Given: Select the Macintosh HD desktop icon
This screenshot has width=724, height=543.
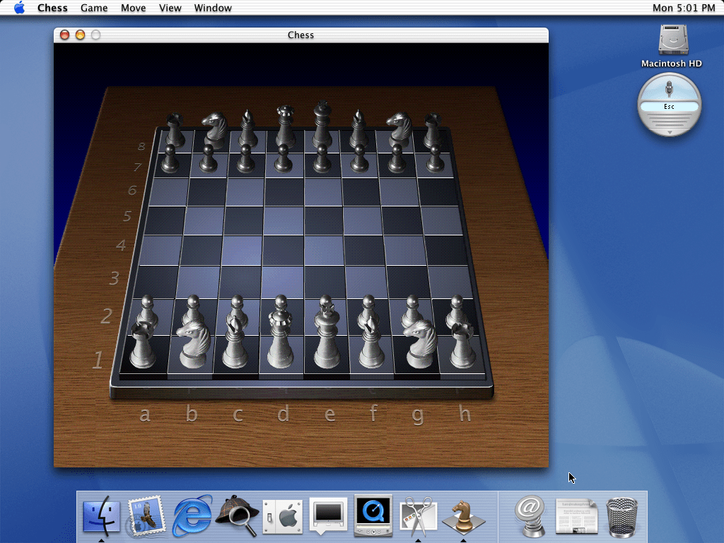Looking at the screenshot, I should (x=671, y=41).
